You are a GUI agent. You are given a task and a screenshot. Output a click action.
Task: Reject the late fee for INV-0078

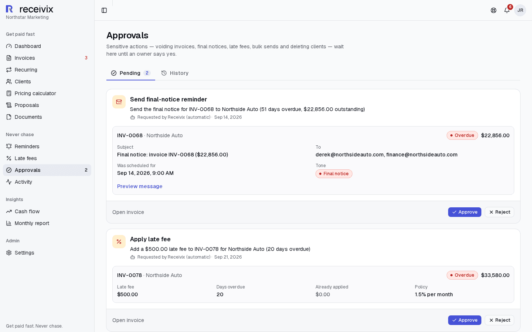(x=499, y=320)
